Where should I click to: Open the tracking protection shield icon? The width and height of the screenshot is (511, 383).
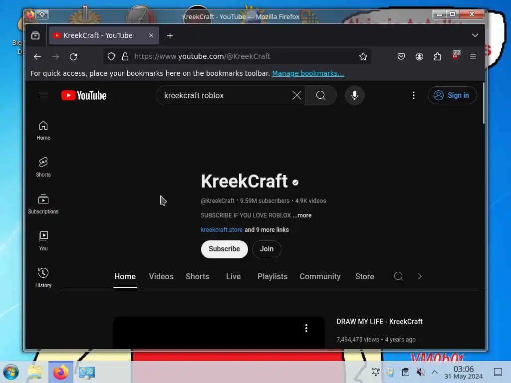tap(111, 56)
